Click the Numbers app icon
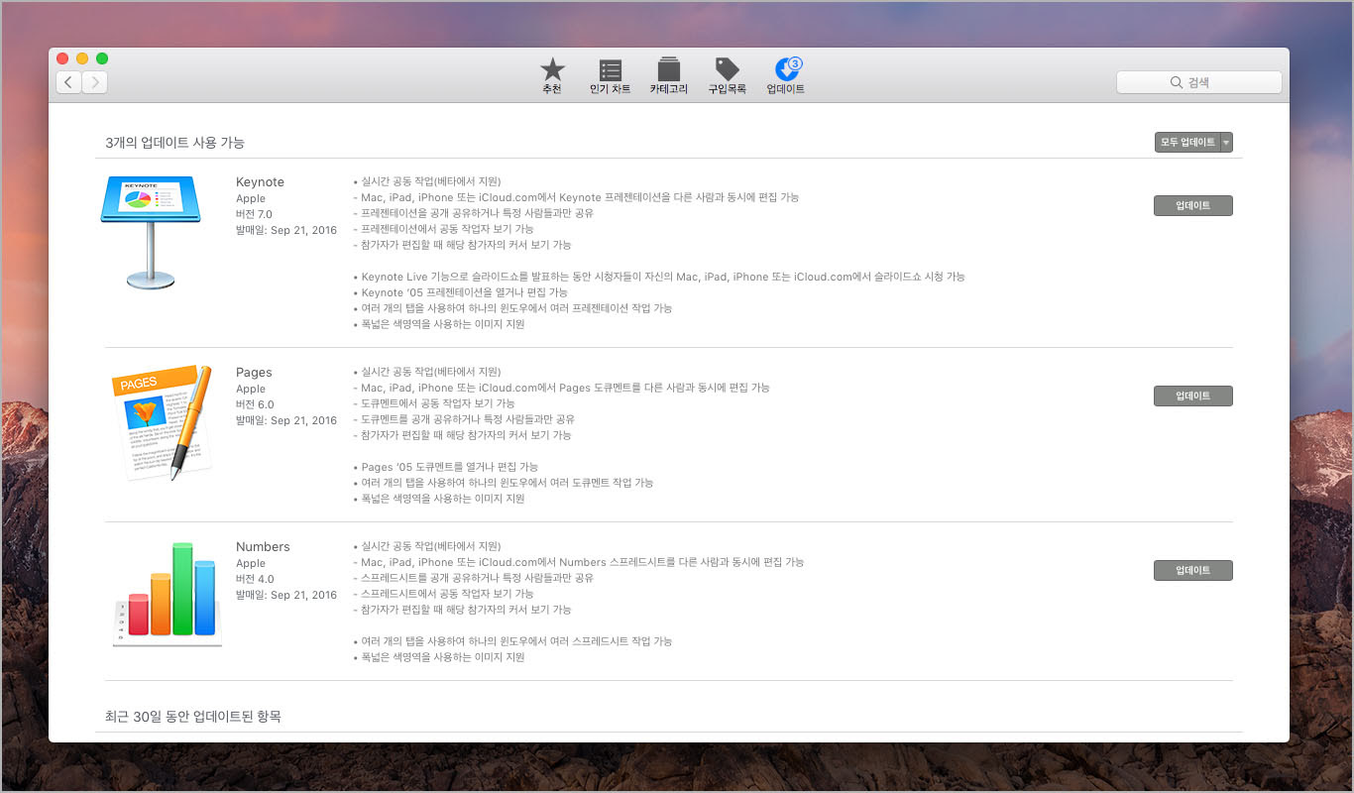Screen dimensions: 1354x793 [167, 593]
